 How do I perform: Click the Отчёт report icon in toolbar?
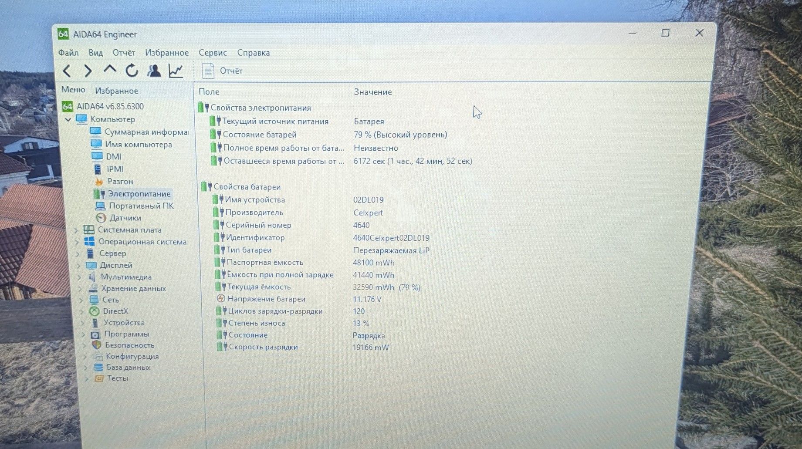coord(208,71)
